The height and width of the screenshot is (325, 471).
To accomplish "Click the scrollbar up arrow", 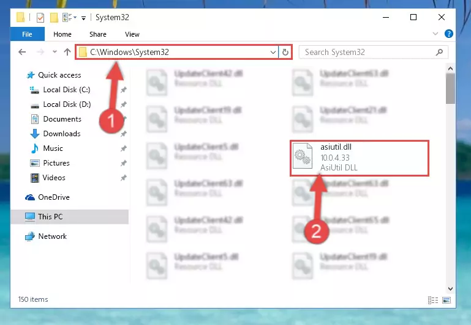I will (x=450, y=68).
